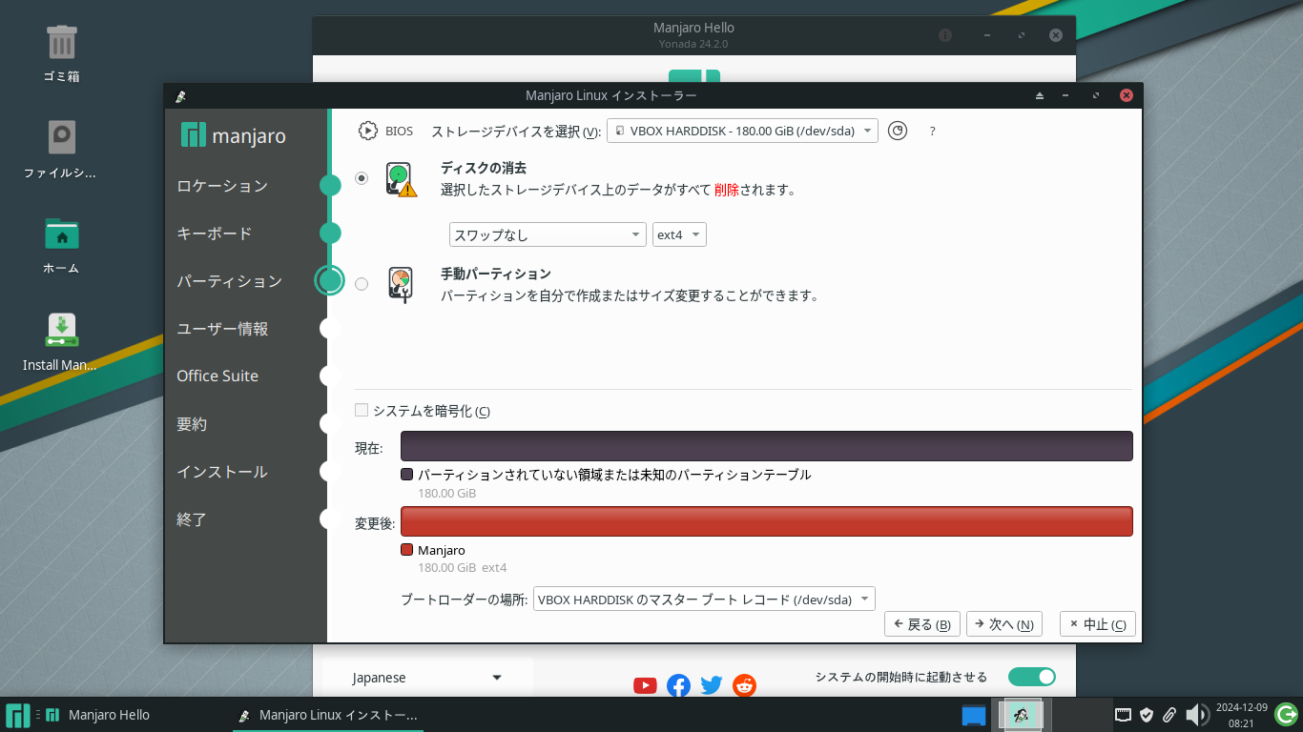Click the erase disk warning drive icon
1303x732 pixels.
point(402,178)
